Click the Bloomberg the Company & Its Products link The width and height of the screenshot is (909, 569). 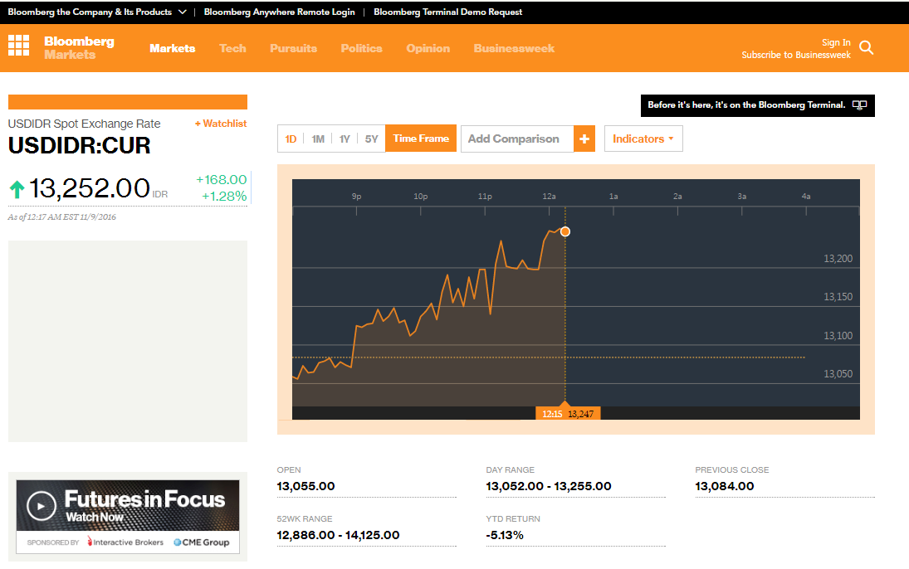90,12
